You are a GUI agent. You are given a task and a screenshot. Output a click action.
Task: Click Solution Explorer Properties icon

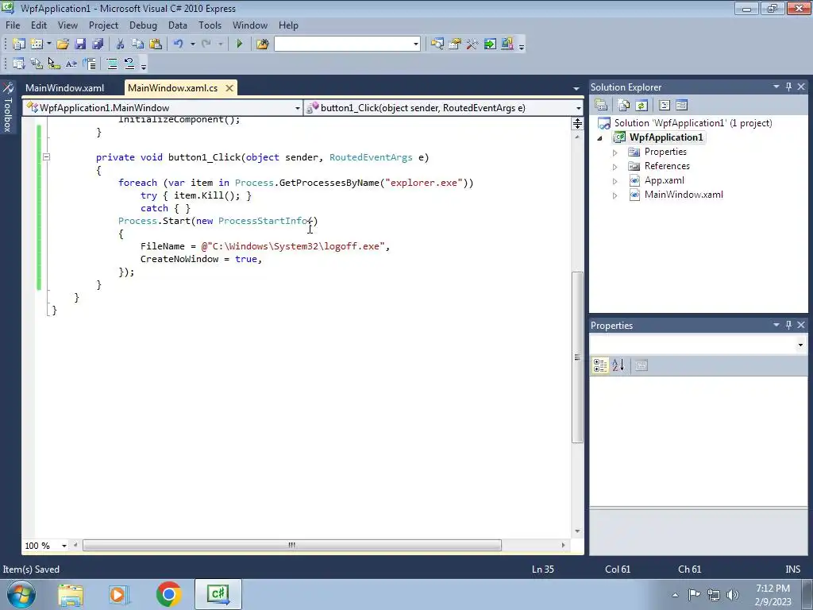coord(602,106)
